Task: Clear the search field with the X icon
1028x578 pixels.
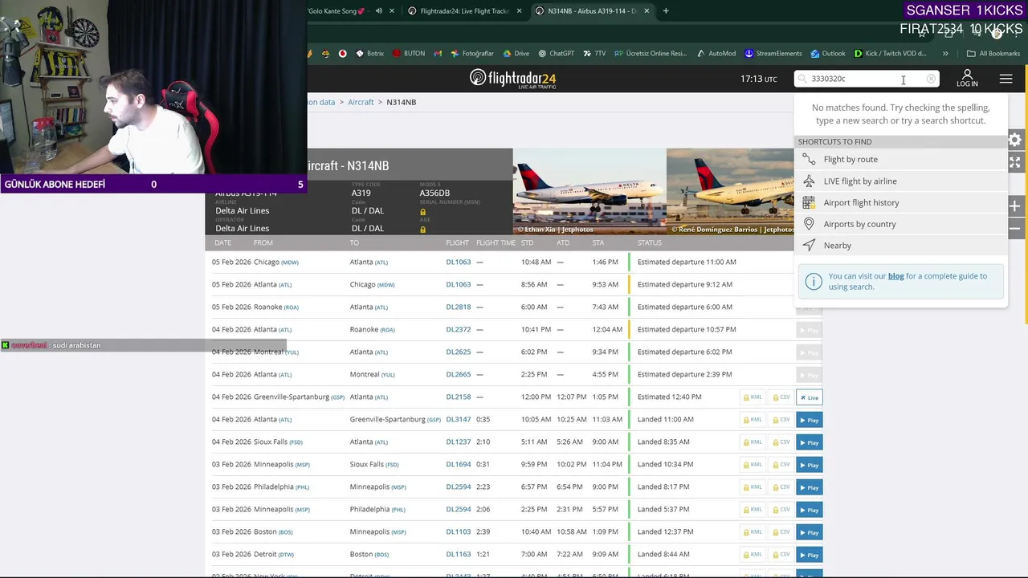Action: (x=931, y=79)
